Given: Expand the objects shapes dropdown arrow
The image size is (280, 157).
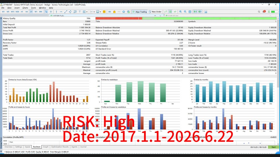Looking at the screenshot, I should coord(87,12).
